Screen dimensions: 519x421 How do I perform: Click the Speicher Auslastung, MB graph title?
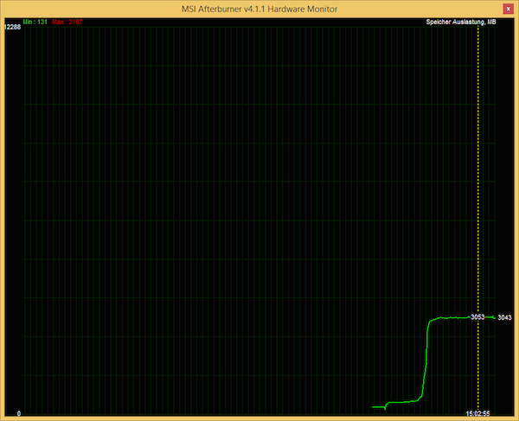click(461, 22)
